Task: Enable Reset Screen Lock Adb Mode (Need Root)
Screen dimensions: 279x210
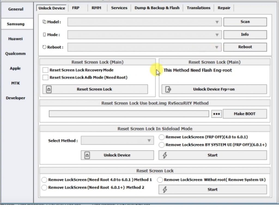Action: click(45, 77)
